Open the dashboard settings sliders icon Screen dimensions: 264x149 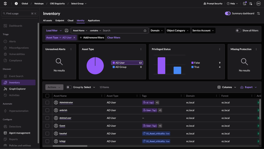pos(258,13)
